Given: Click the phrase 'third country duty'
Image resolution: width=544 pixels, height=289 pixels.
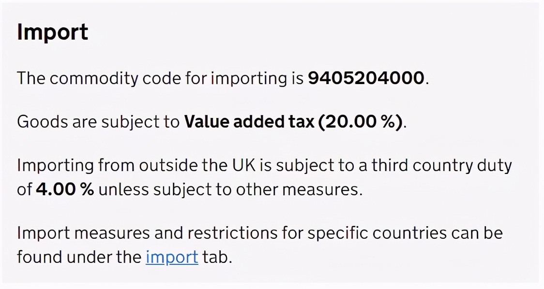Looking at the screenshot, I should [442, 165].
